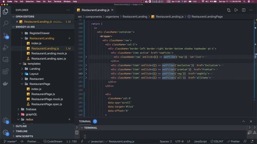The height and width of the screenshot is (144, 257).
Task: Click RestaurantLandingPage symbol in breadcrumb
Action: point(207,17)
